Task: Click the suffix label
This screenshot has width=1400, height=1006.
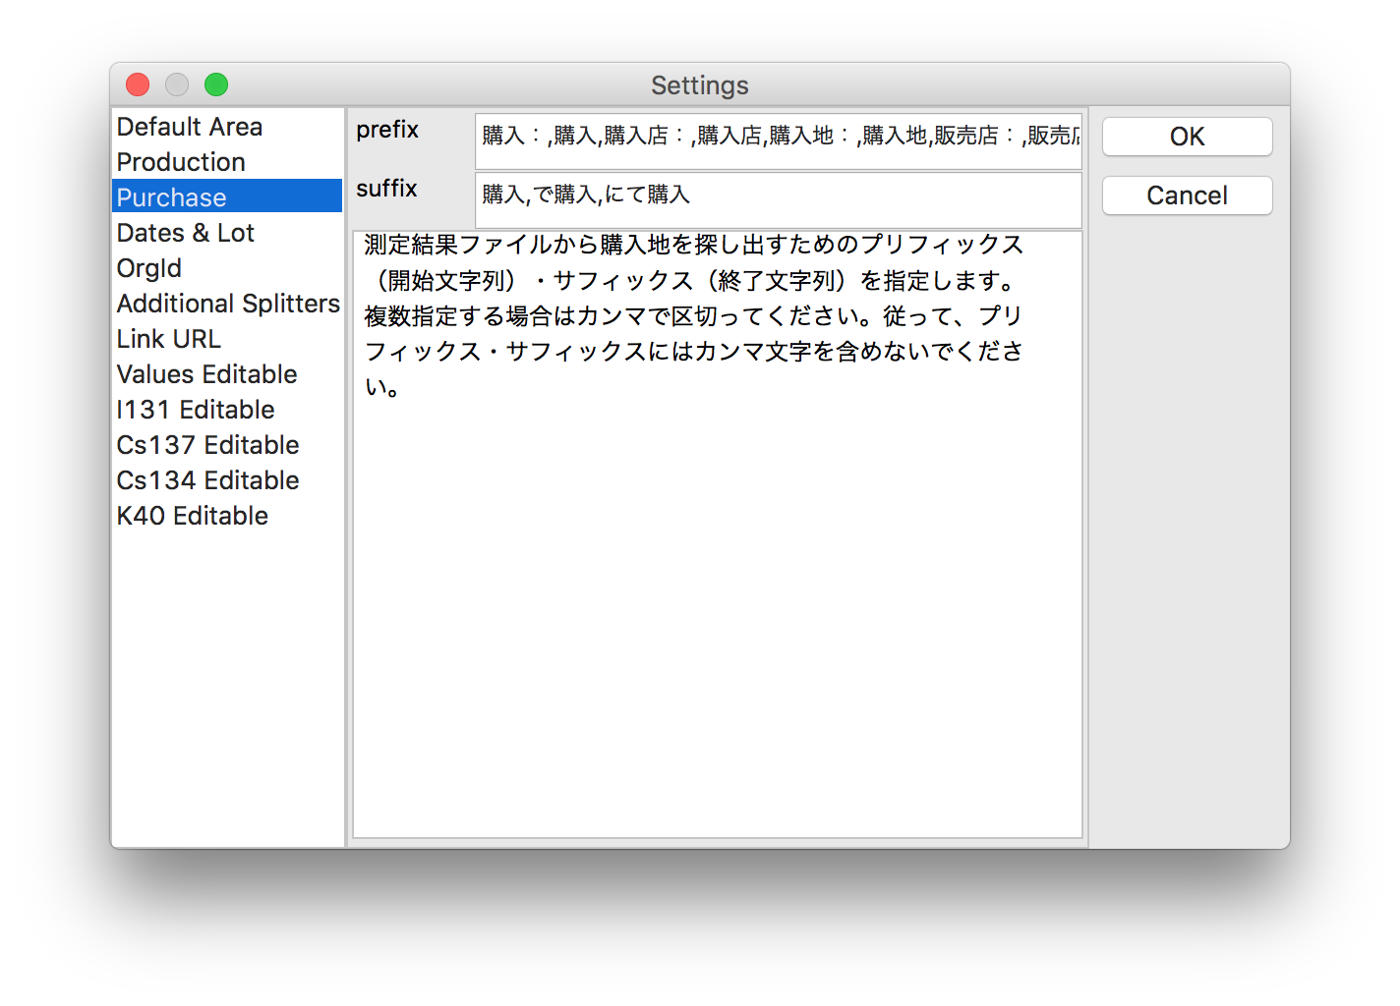Action: pyautogui.click(x=386, y=189)
